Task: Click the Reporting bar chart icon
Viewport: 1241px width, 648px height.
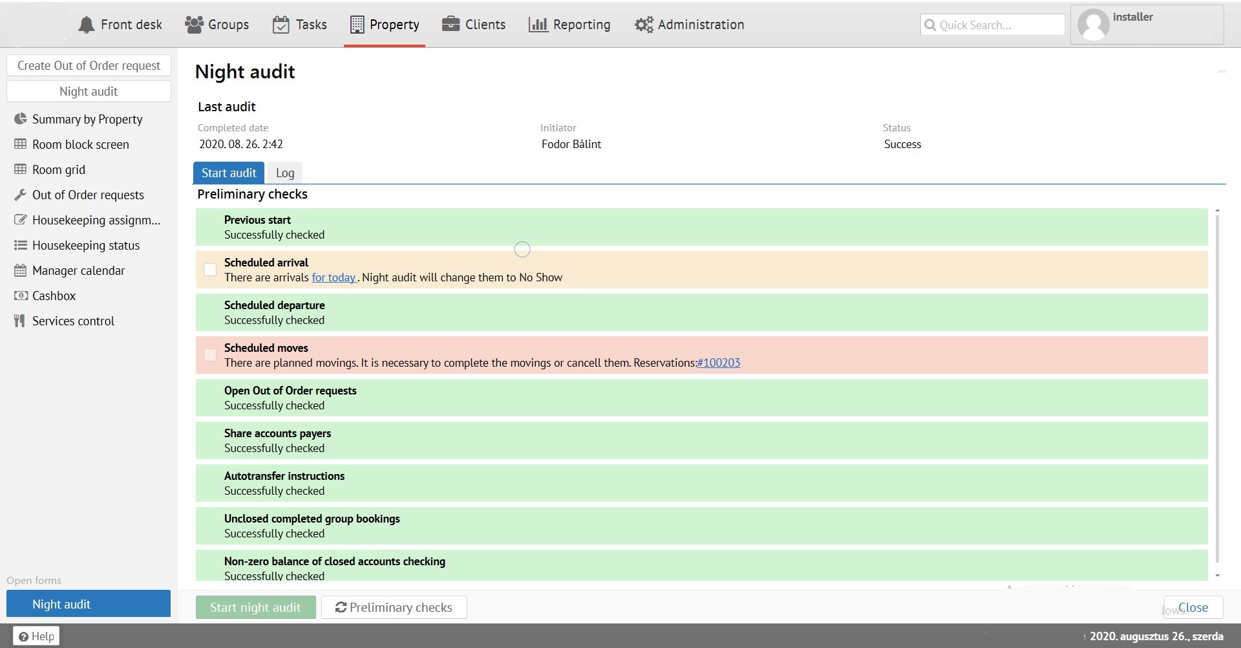Action: (538, 25)
